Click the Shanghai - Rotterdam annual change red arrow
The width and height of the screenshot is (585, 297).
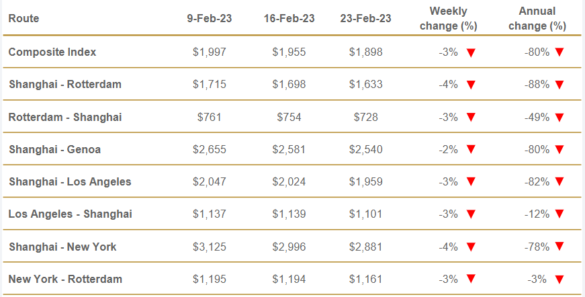click(559, 85)
